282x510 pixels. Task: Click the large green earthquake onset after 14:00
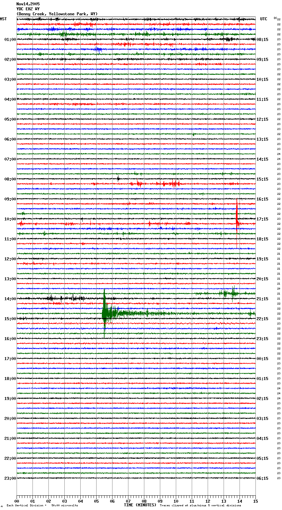tap(105, 313)
